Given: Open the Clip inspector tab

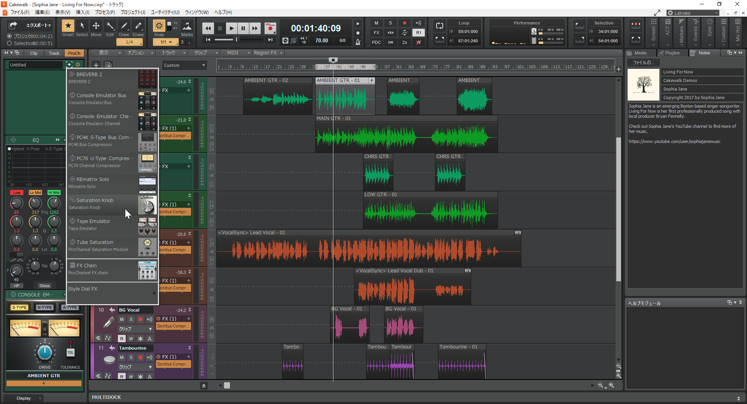Looking at the screenshot, I should tap(34, 53).
